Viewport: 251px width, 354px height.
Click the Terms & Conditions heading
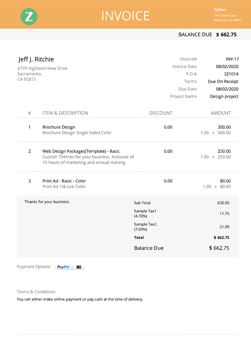click(x=36, y=292)
